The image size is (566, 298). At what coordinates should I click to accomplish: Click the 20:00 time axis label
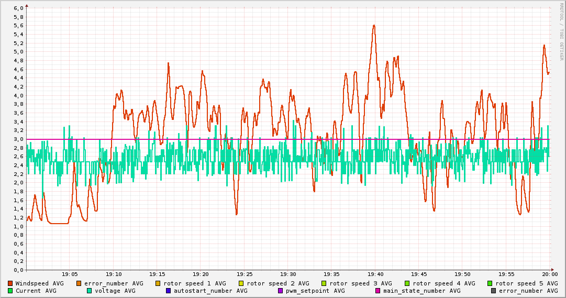click(549, 274)
